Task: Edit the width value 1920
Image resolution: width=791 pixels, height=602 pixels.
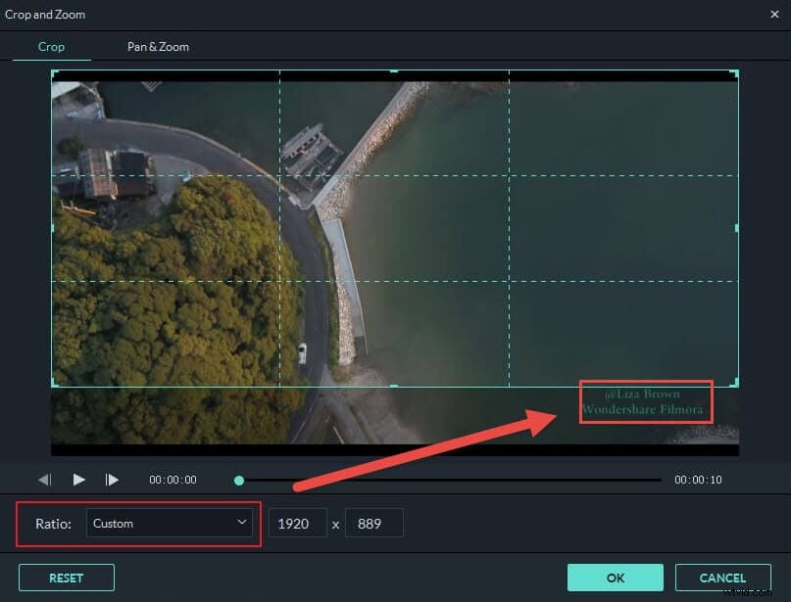Action: pos(297,523)
